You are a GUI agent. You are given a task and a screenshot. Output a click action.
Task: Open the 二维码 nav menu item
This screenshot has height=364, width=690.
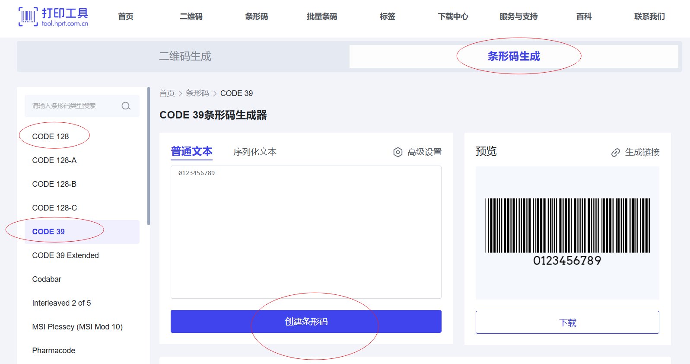coord(191,16)
